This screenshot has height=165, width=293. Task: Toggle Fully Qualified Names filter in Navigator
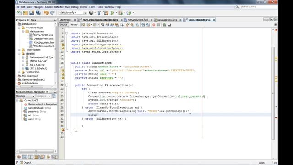click(x=48, y=157)
